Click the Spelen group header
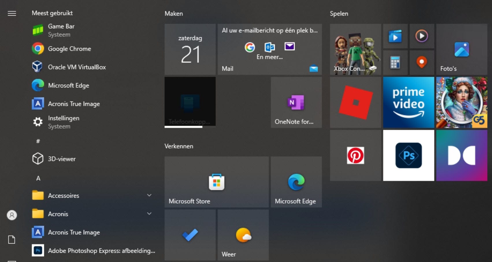The width and height of the screenshot is (492, 262). 339,14
